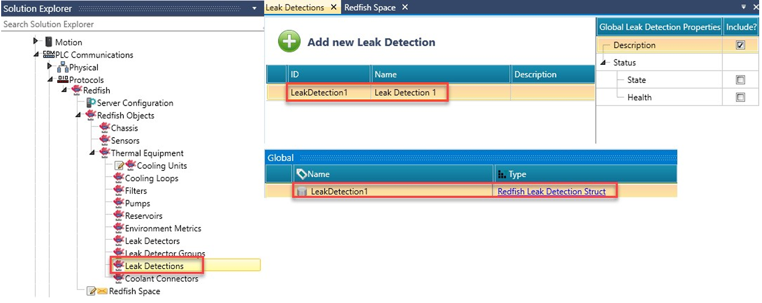
Task: Expand the Motion tree node
Action: click(x=36, y=42)
